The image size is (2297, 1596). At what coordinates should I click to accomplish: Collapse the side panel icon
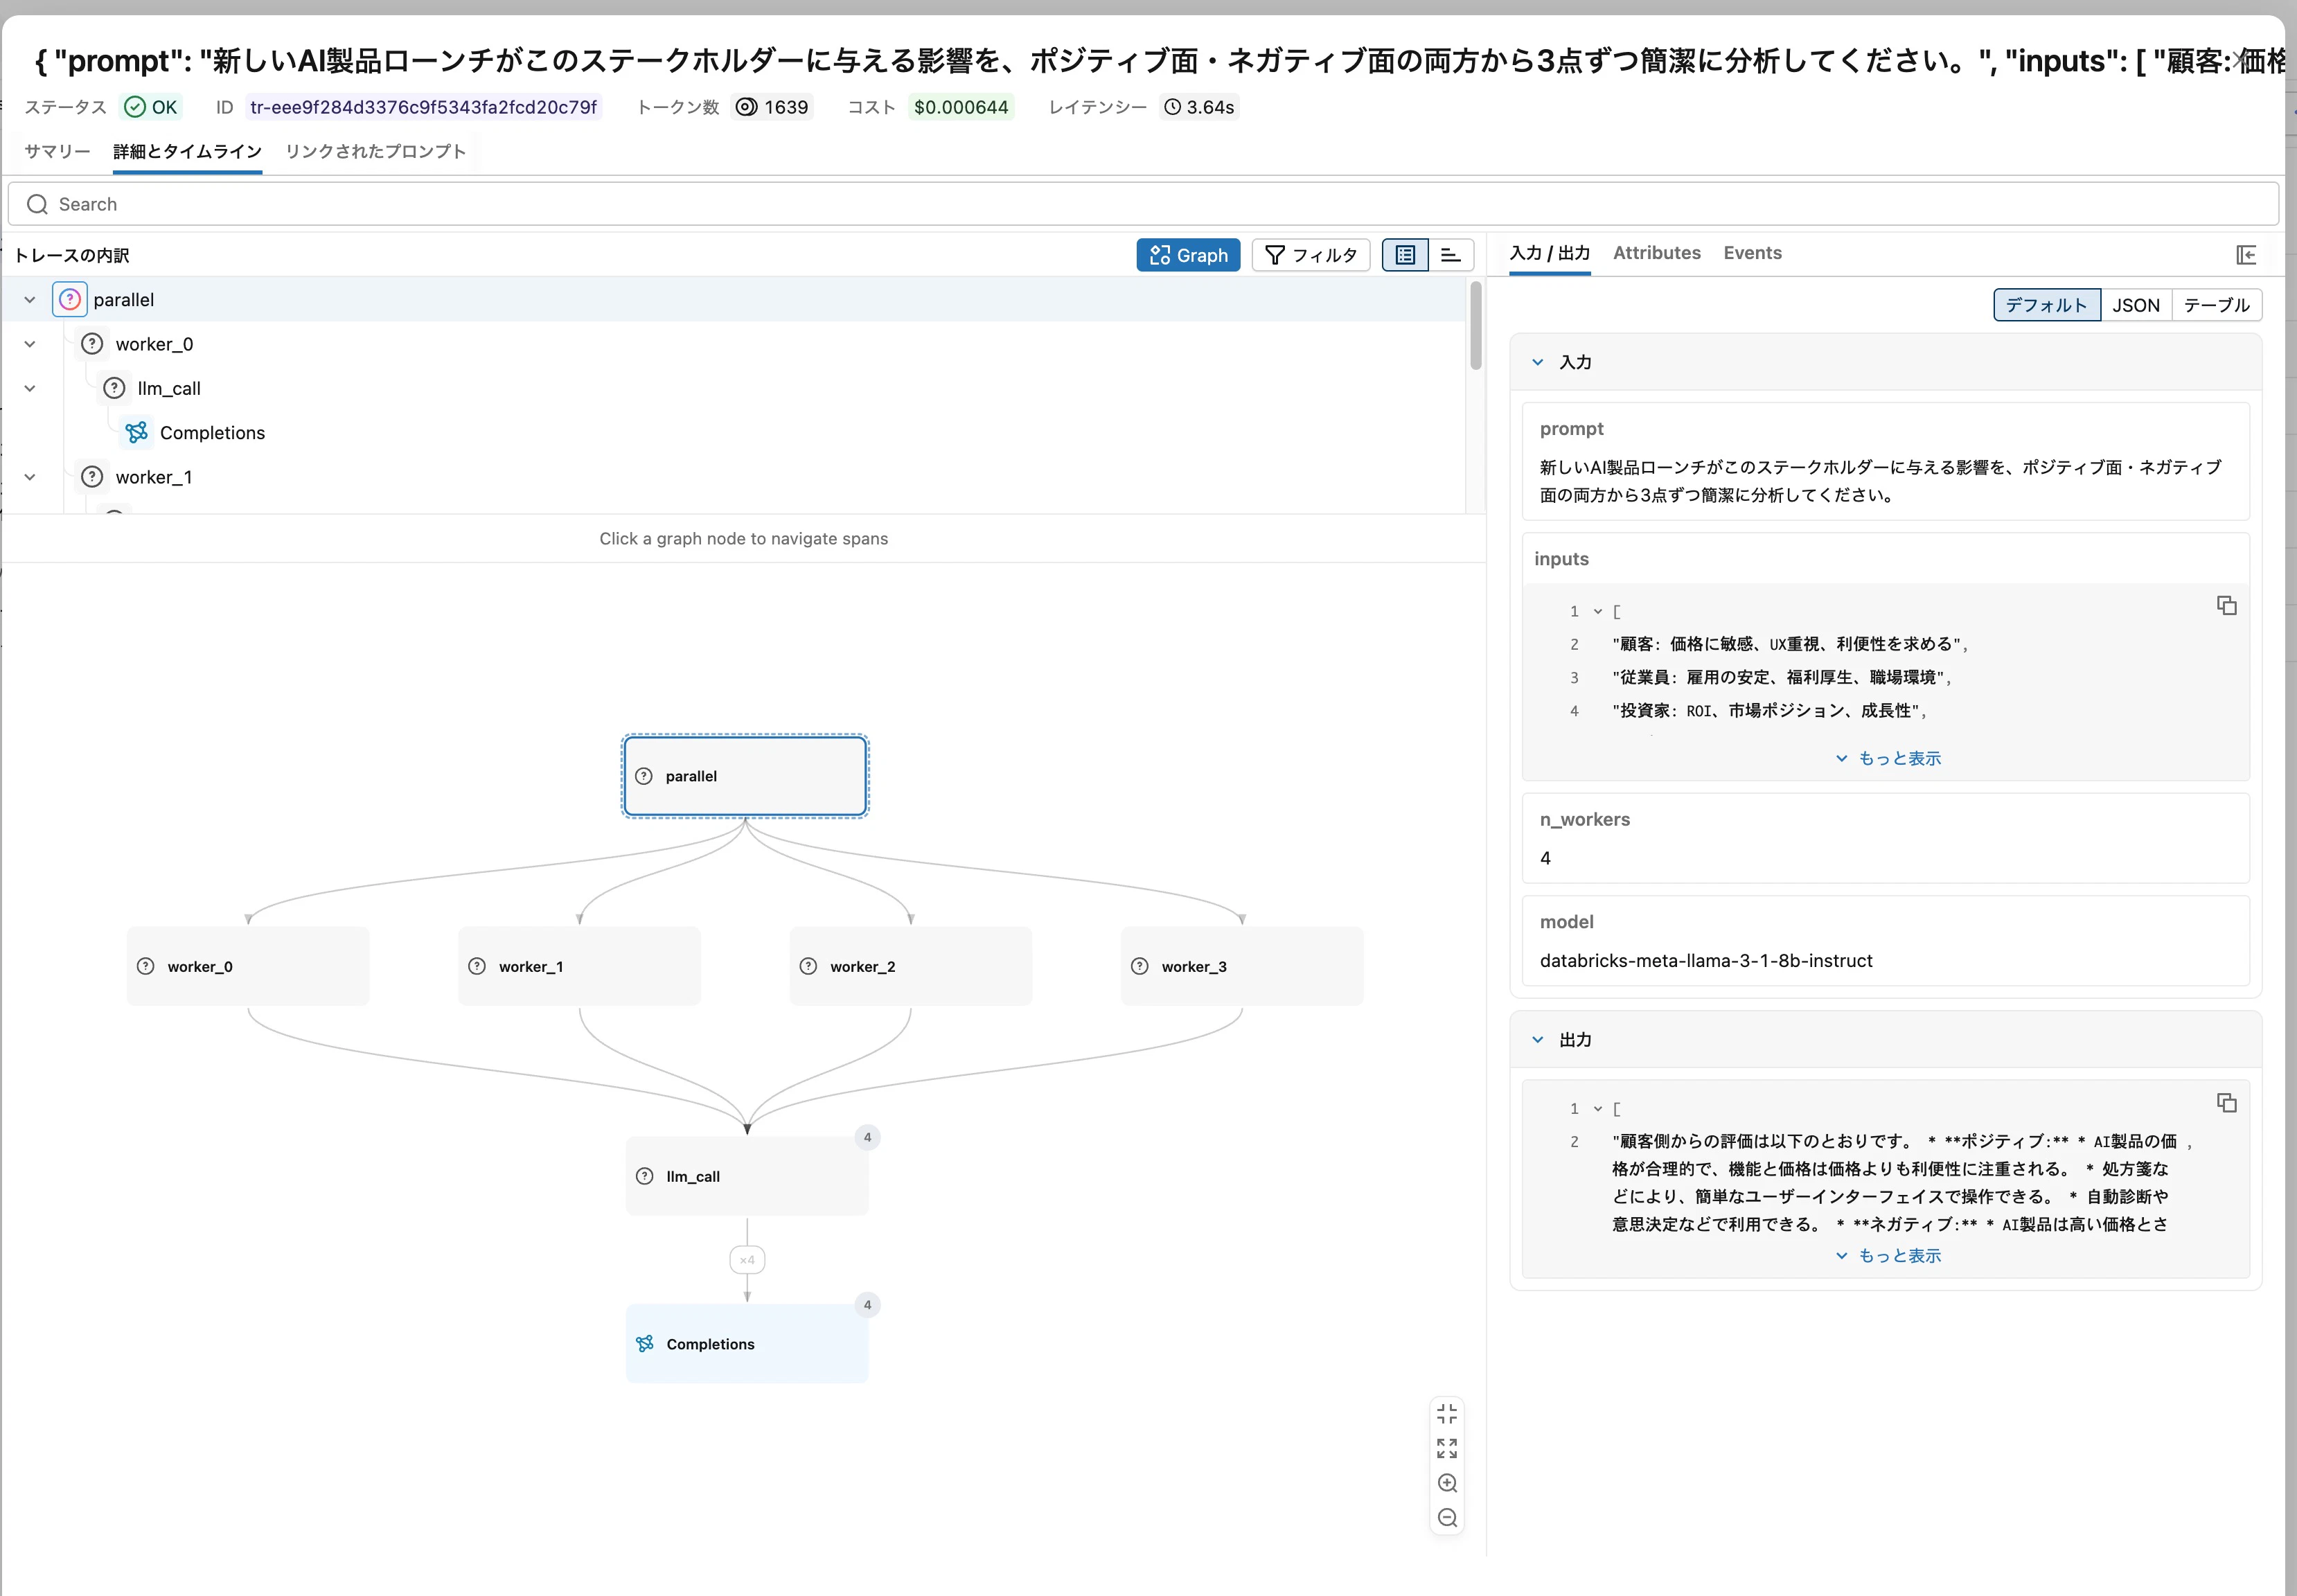[2246, 255]
